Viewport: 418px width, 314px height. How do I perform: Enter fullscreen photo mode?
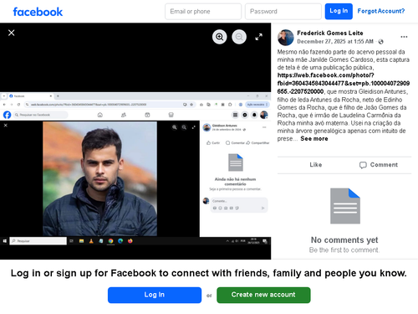pyautogui.click(x=259, y=37)
